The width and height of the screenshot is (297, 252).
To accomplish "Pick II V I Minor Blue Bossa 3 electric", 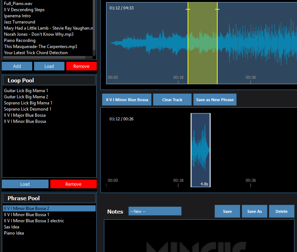I will point(34,221).
